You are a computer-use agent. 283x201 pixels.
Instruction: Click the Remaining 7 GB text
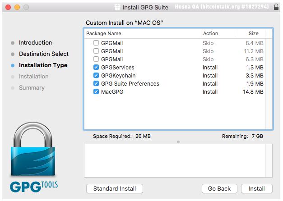[242, 136]
